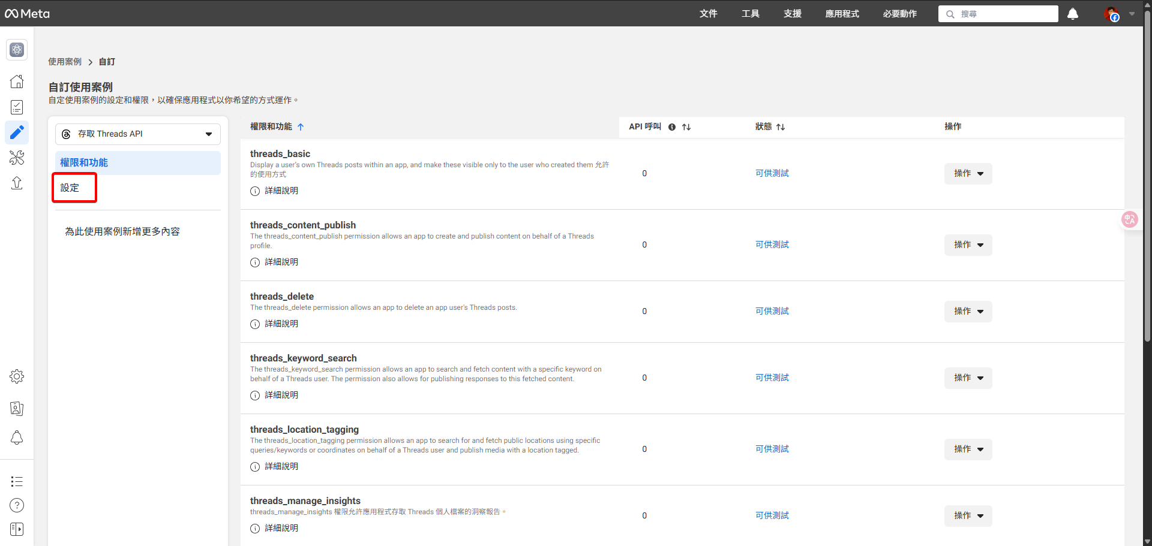Screen dimensions: 1152x546
Task: Open the 工具 menu in top navigation
Action: pos(750,13)
